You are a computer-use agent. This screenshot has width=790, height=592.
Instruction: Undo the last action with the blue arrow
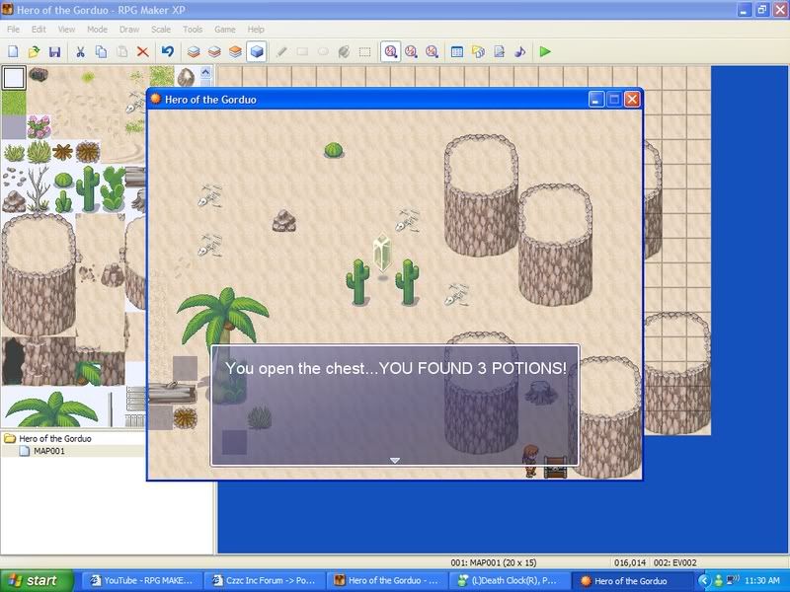coord(168,51)
